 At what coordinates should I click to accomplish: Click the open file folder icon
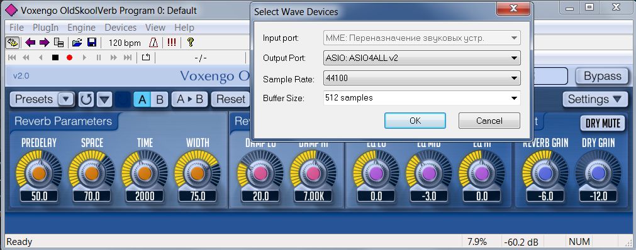point(77,43)
